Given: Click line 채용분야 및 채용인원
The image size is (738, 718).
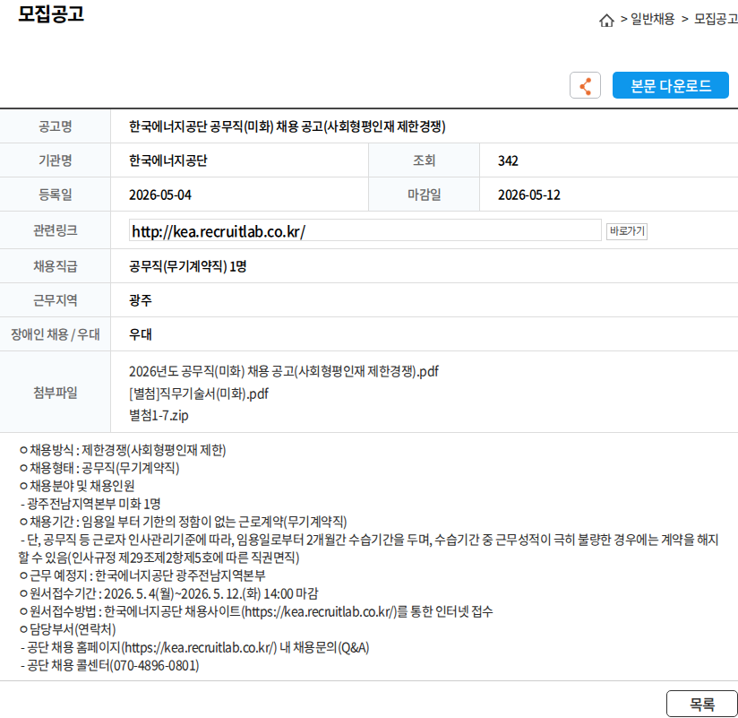Looking at the screenshot, I should point(77,486).
